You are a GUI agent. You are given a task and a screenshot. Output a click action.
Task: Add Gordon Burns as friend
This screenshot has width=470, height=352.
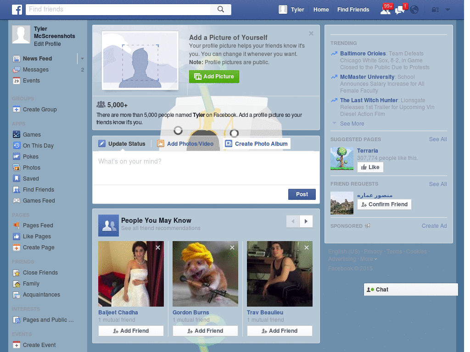coord(205,331)
